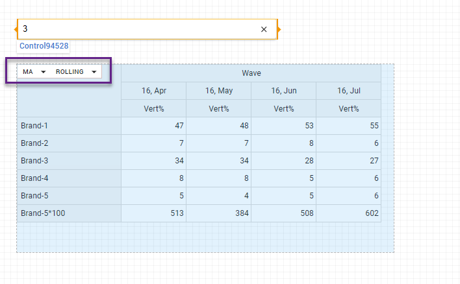Viewport: 460px width, 284px height.
Task: Select the Wave table header
Action: (251, 73)
